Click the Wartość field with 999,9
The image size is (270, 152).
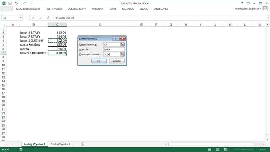[114, 49]
